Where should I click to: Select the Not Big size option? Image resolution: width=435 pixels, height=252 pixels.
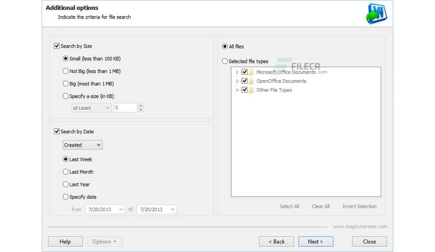(66, 71)
